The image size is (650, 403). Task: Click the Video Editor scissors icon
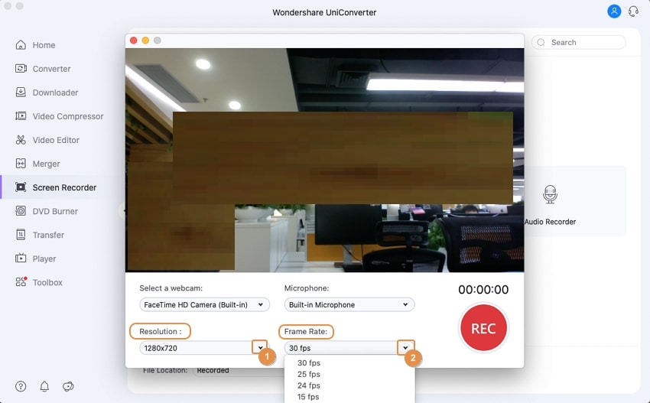pos(21,140)
